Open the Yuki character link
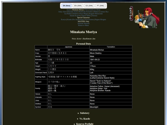 (87, 10)
